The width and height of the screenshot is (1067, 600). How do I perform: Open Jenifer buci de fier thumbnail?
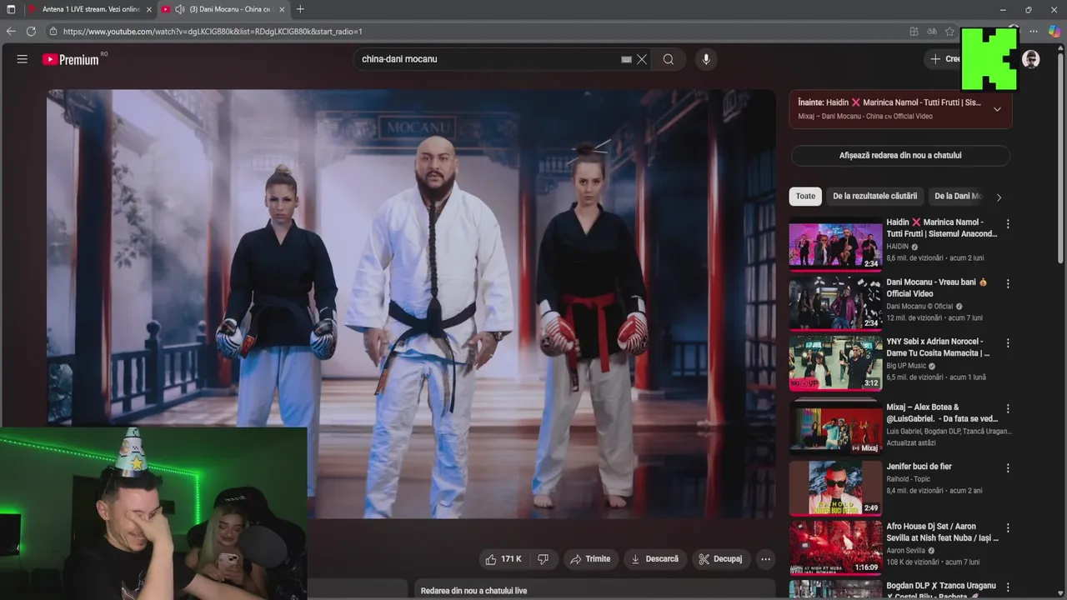pyautogui.click(x=835, y=488)
